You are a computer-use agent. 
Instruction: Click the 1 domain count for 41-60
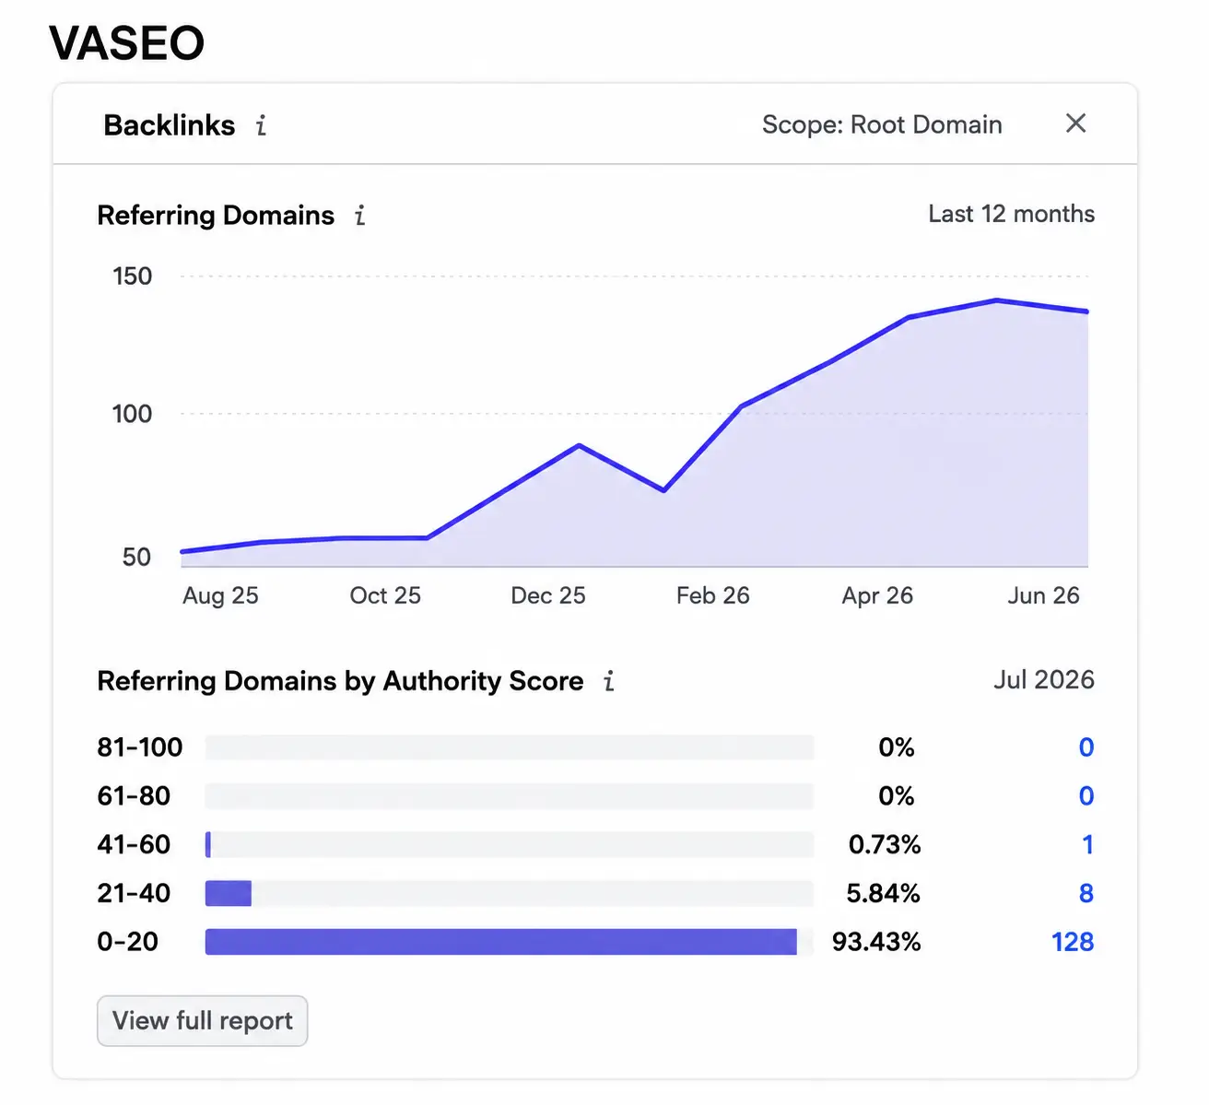click(x=1087, y=844)
